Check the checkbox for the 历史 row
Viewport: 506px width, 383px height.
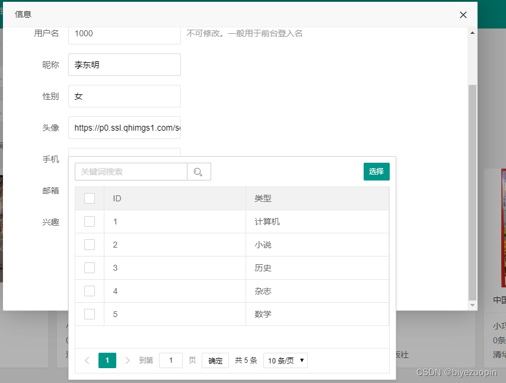point(90,267)
